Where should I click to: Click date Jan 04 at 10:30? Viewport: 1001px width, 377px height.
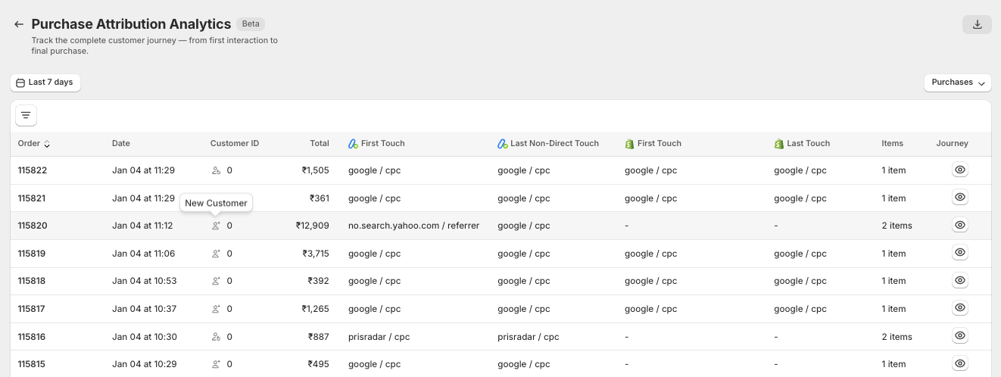[x=144, y=337]
